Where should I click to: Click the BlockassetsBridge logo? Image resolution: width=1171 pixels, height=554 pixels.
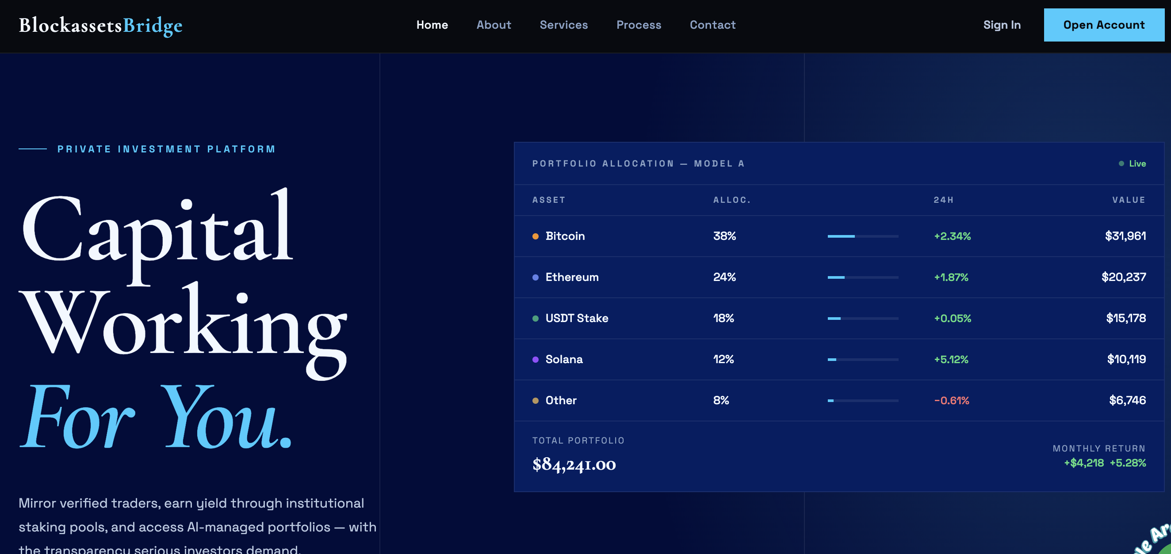click(x=100, y=26)
